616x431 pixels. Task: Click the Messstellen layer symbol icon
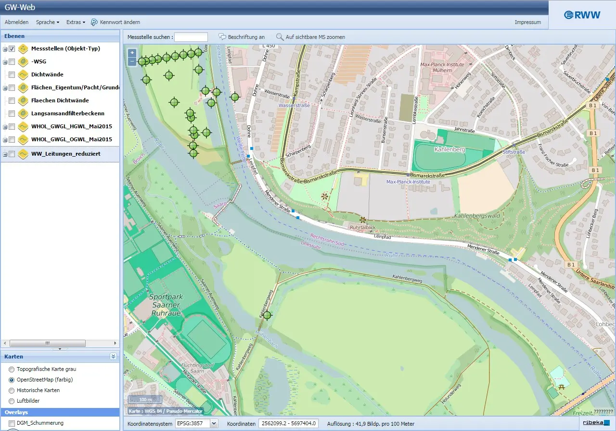pyautogui.click(x=23, y=49)
